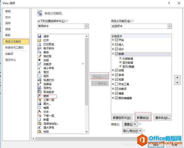Expand the 开始 tree node
Image resolution: width=184 pixels, height=148 pixels.
tap(113, 40)
